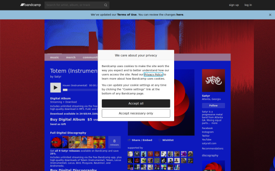
Task: Play the Haven (Instrumental) track
Action: (55, 88)
